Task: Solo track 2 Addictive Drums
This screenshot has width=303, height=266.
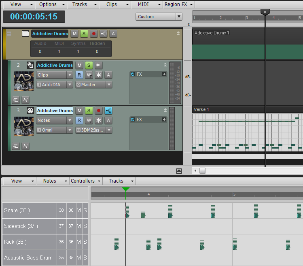Action: point(89,65)
